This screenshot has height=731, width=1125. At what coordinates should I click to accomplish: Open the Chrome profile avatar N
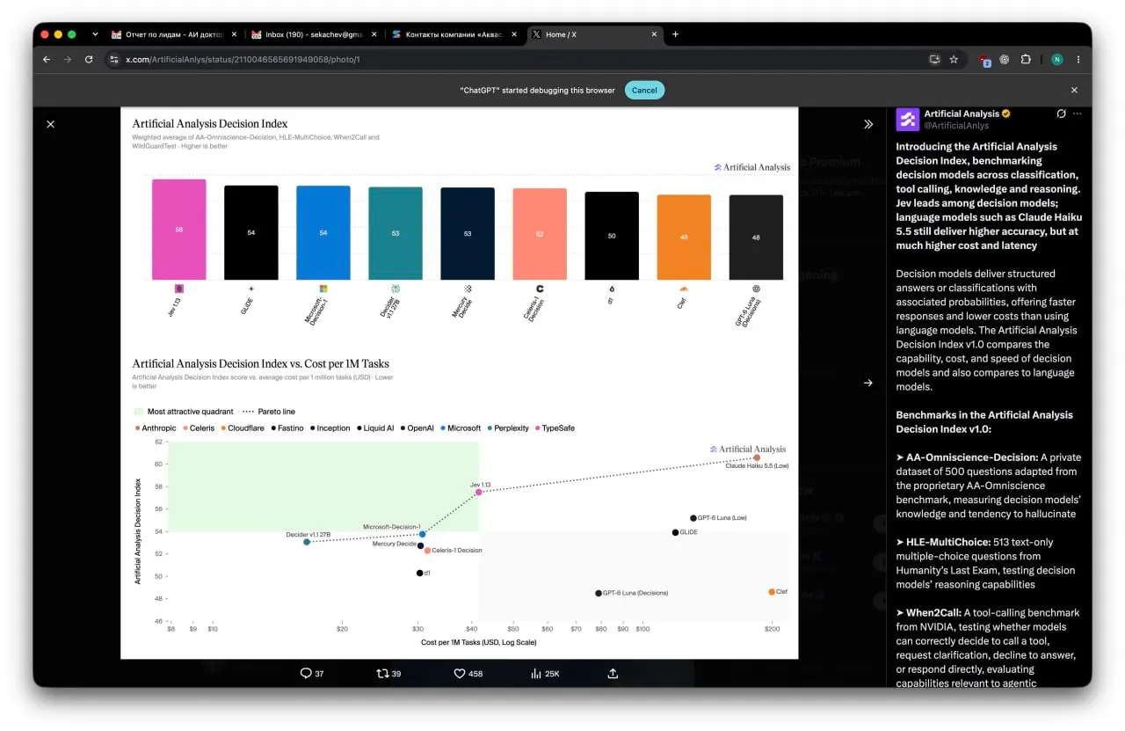point(1056,59)
